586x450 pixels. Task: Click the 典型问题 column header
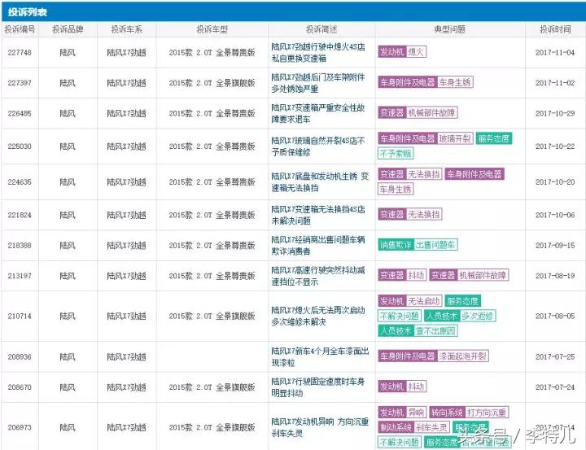point(450,29)
